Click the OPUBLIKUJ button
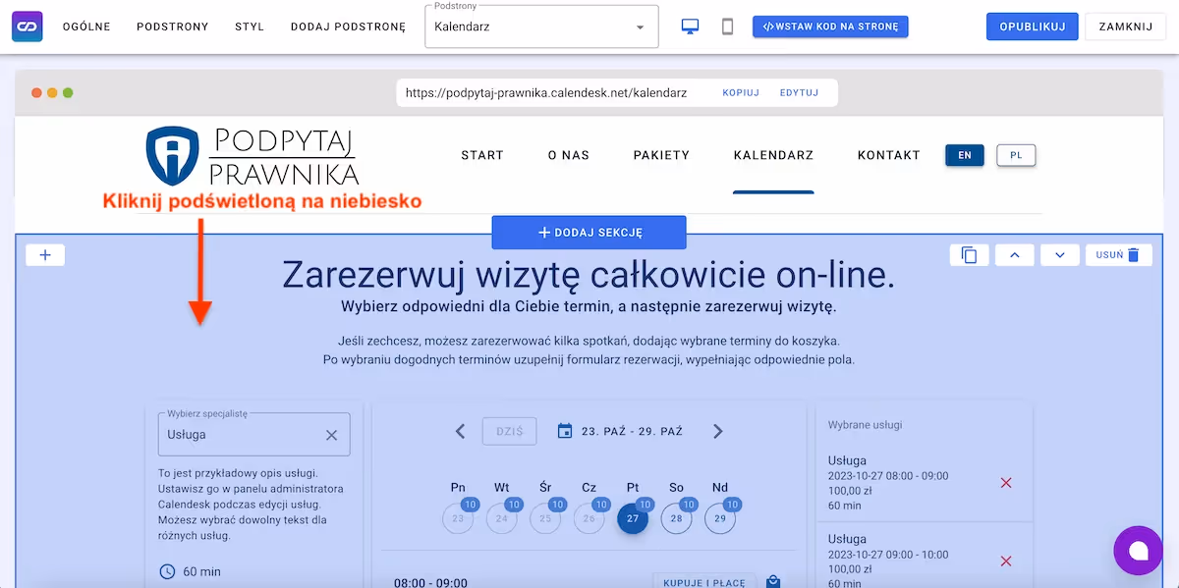 (1032, 27)
